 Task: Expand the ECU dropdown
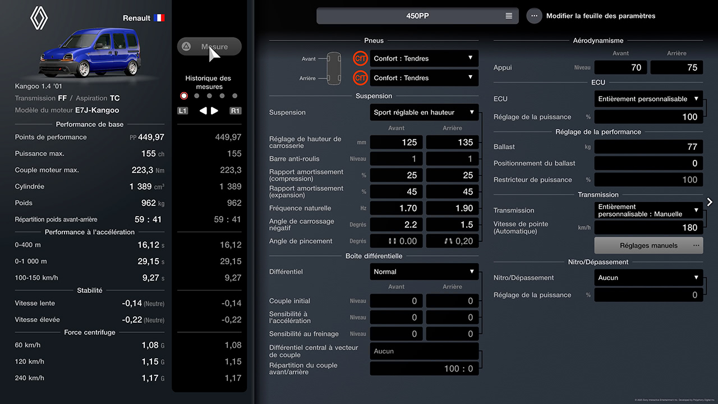pyautogui.click(x=648, y=99)
